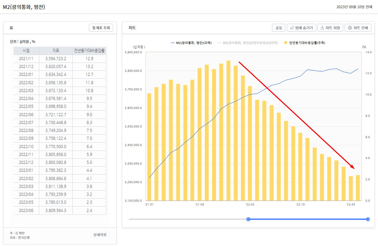
Task: Save the chart with 차트 저장
Action: (330, 28)
